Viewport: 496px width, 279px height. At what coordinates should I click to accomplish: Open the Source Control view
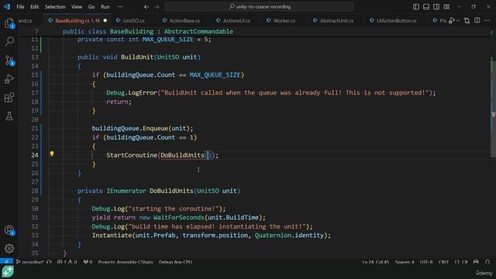pyautogui.click(x=9, y=60)
